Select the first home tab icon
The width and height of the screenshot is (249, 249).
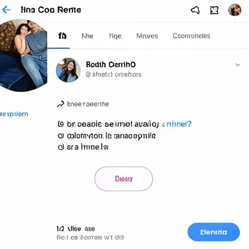click(x=62, y=36)
